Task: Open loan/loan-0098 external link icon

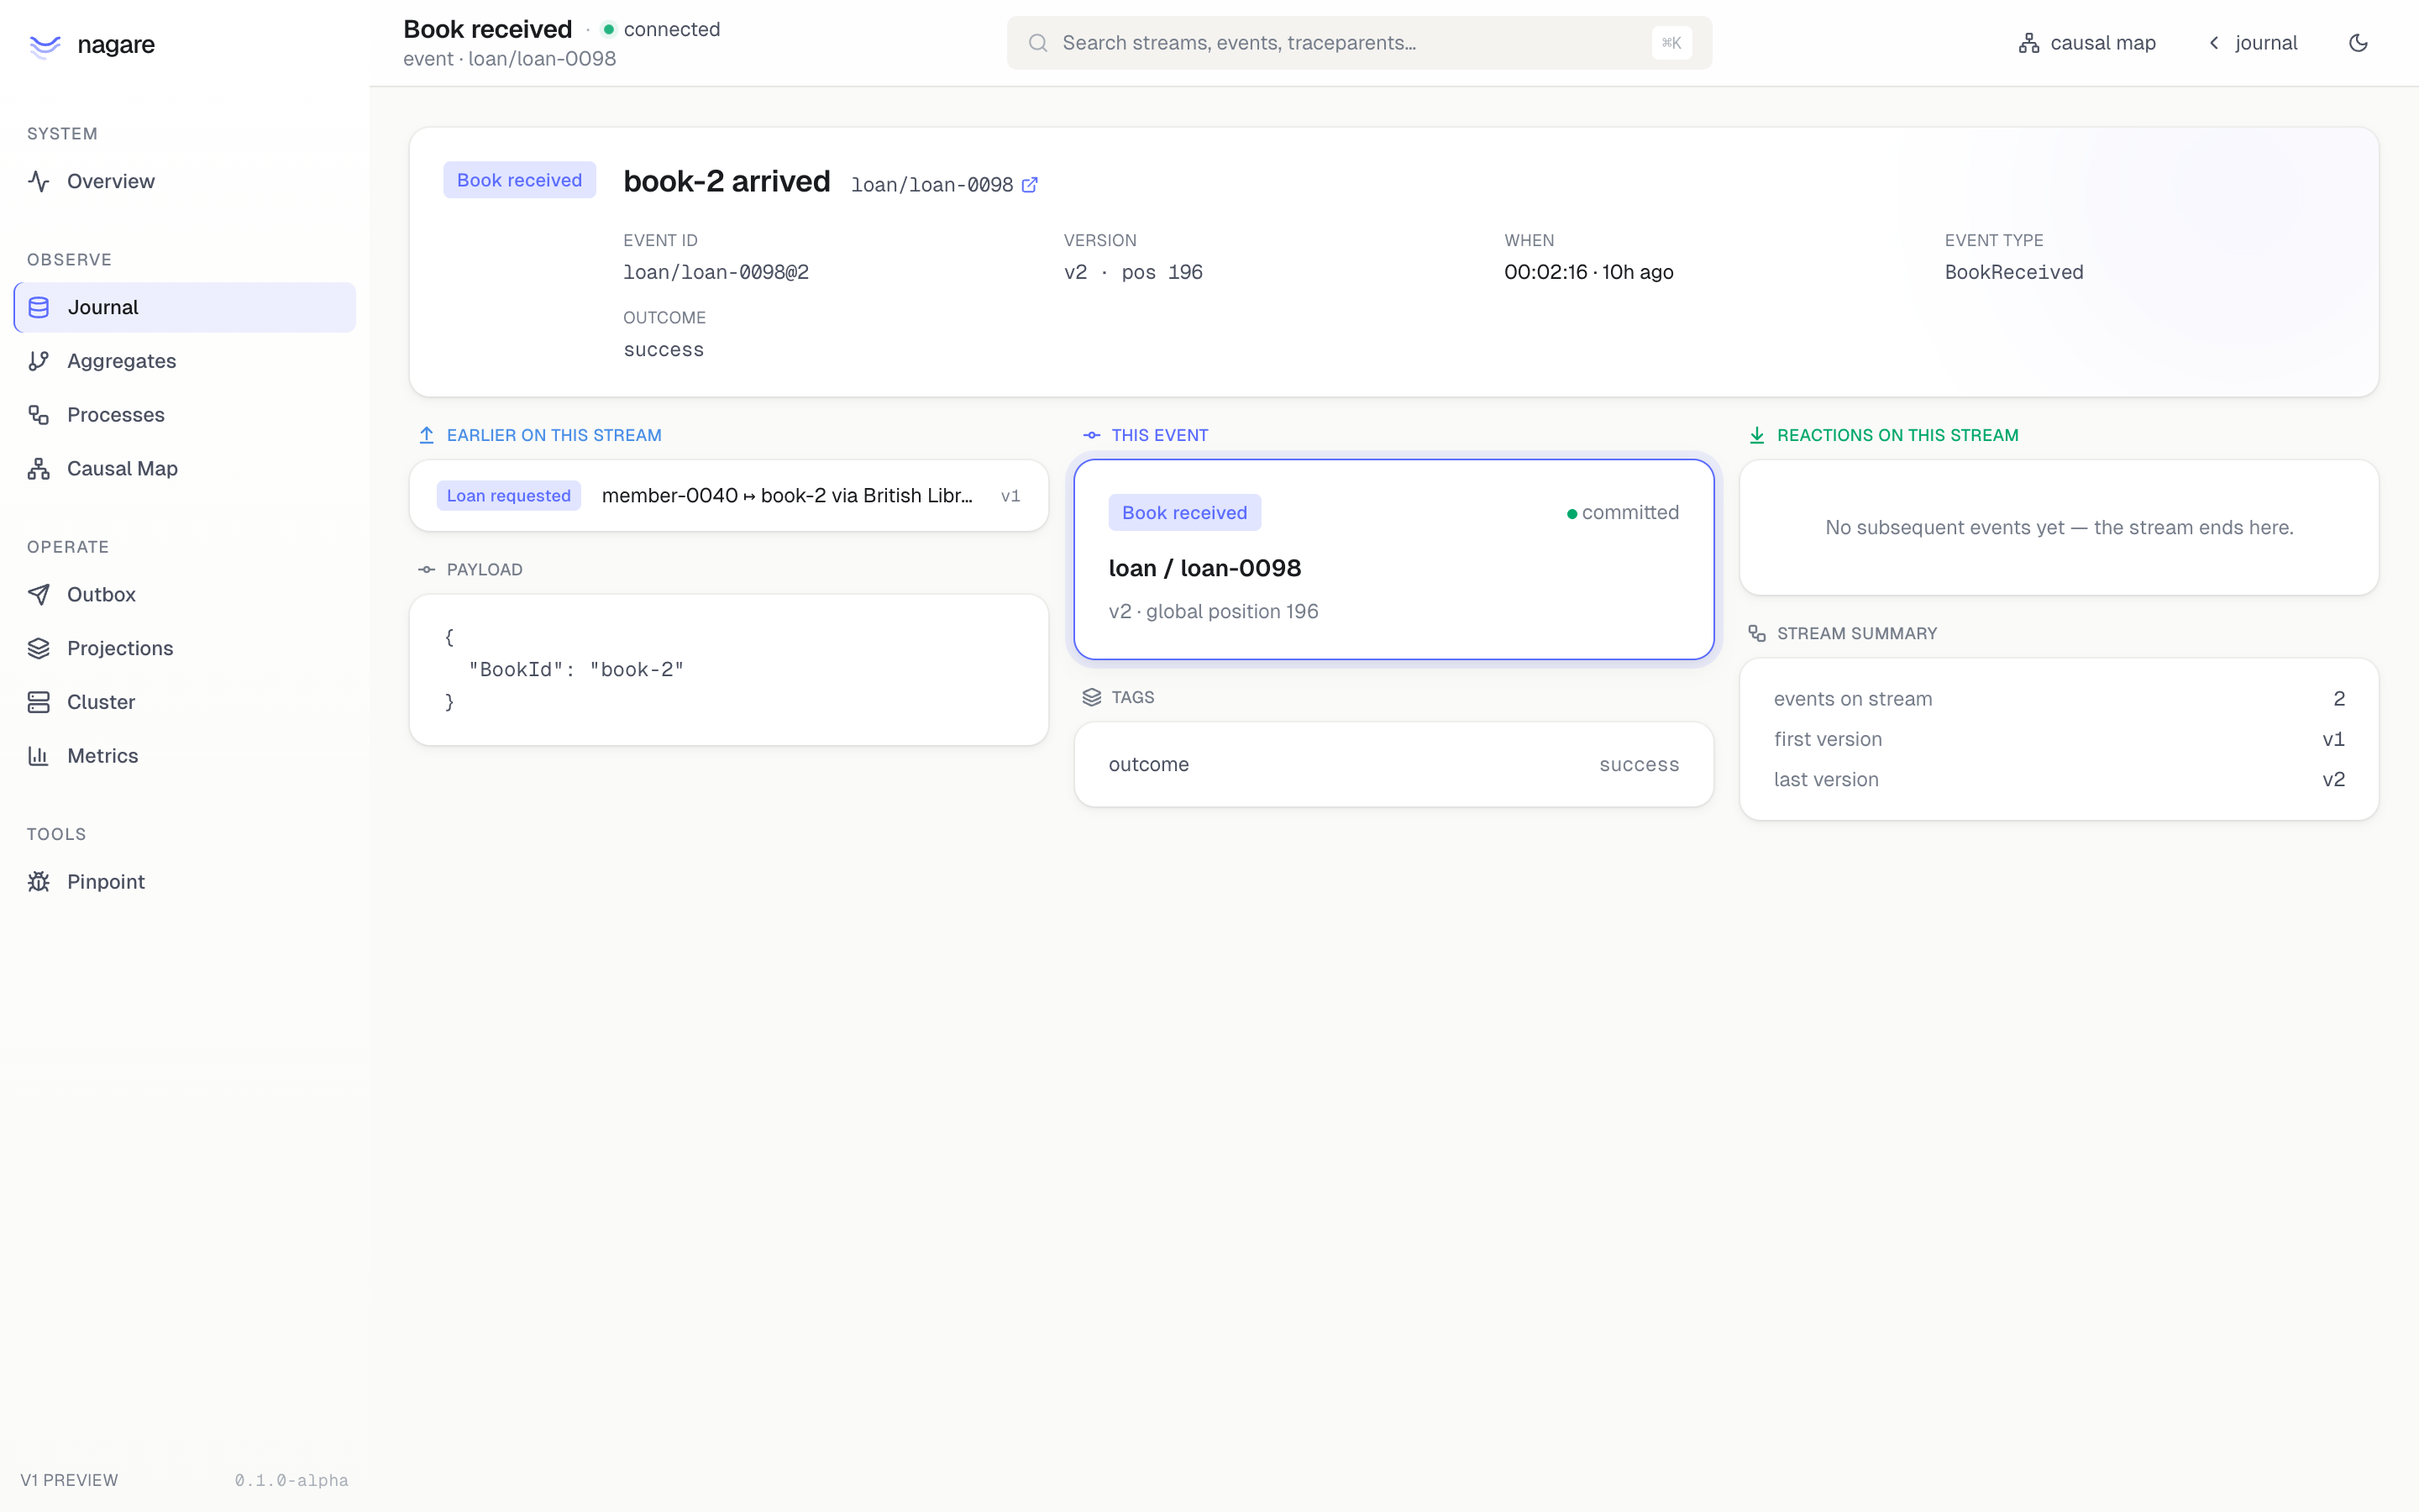Action: click(x=1030, y=185)
